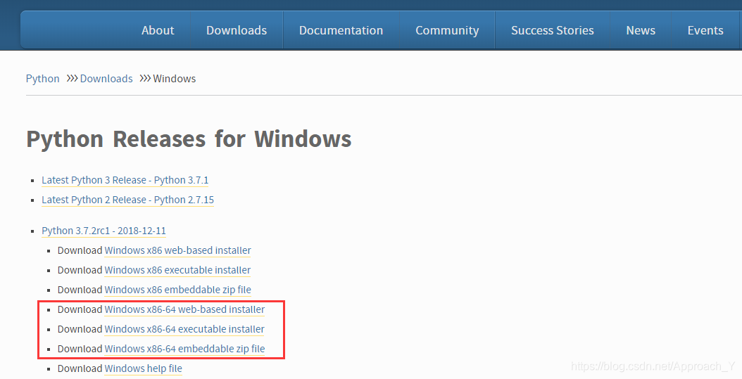
Task: Open the Python 3.7.2rc1 - 2018-12-11 release link
Action: pyautogui.click(x=103, y=231)
